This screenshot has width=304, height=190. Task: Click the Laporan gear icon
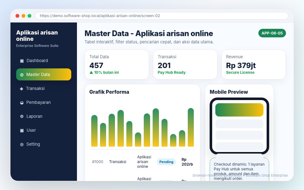22,116
